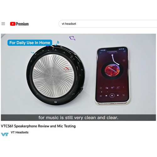This screenshot has height=157, width=157.
Task: Toggle shuffle icon on the phone player
Action: coord(100,96)
